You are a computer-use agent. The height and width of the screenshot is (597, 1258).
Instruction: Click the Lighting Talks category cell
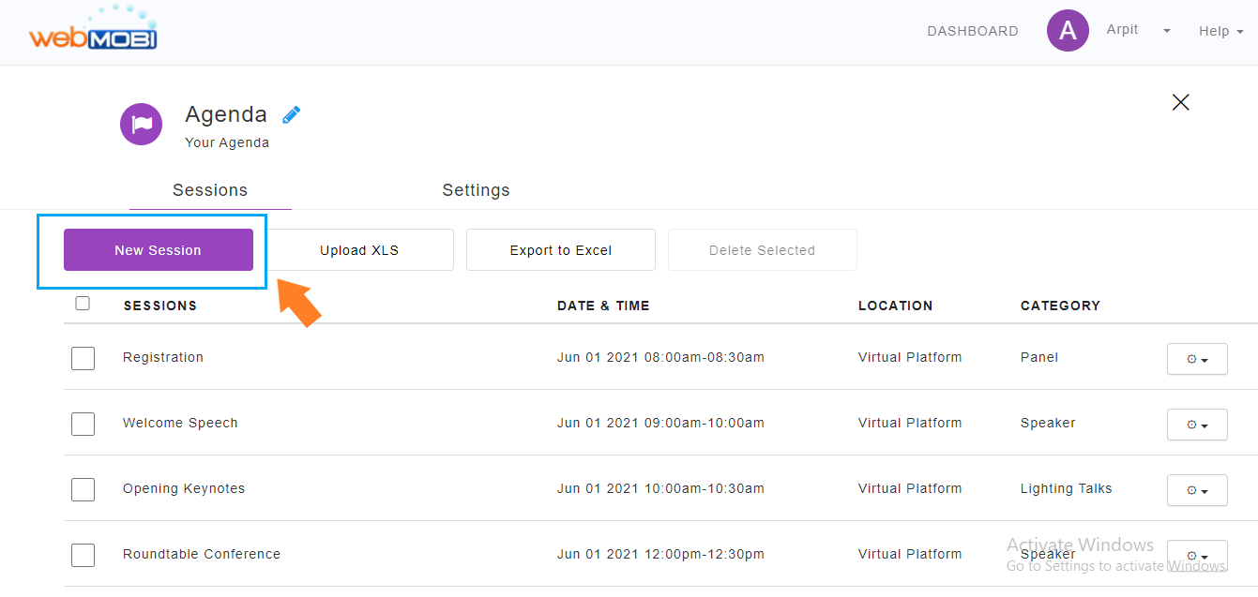point(1067,488)
